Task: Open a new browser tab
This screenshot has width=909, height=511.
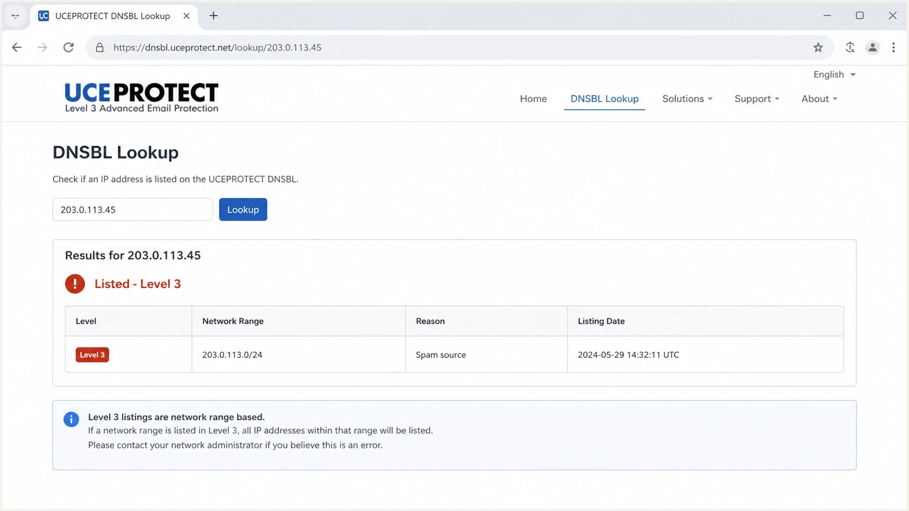Action: tap(214, 16)
